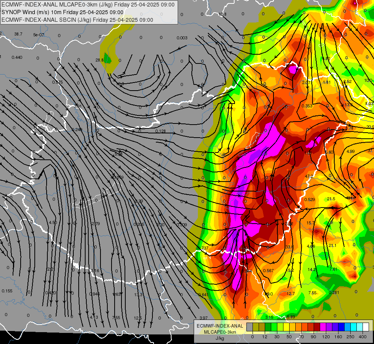This screenshot has width=374, height=344.
Task: Click the 0.155 value on the map
Action: point(7,291)
